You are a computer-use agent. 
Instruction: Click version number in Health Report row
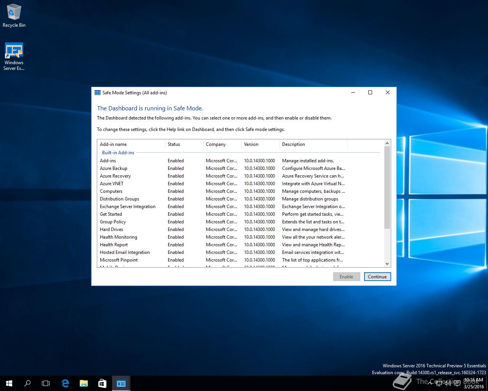pyautogui.click(x=259, y=245)
